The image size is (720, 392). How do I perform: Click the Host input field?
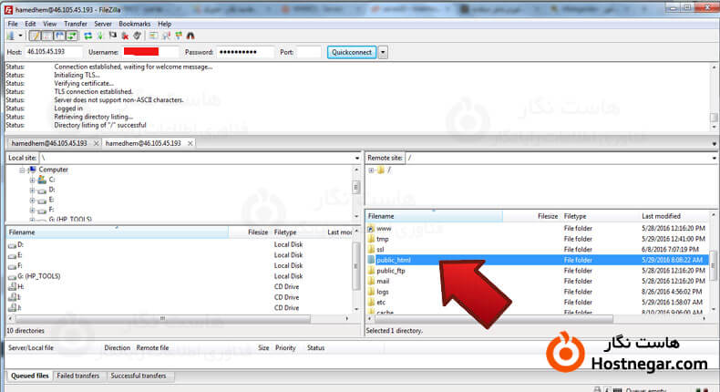53,52
